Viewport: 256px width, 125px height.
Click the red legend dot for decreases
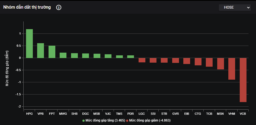click(127, 120)
